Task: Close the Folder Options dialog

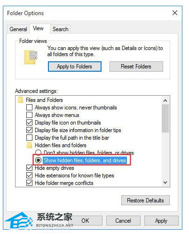Action: (x=175, y=13)
